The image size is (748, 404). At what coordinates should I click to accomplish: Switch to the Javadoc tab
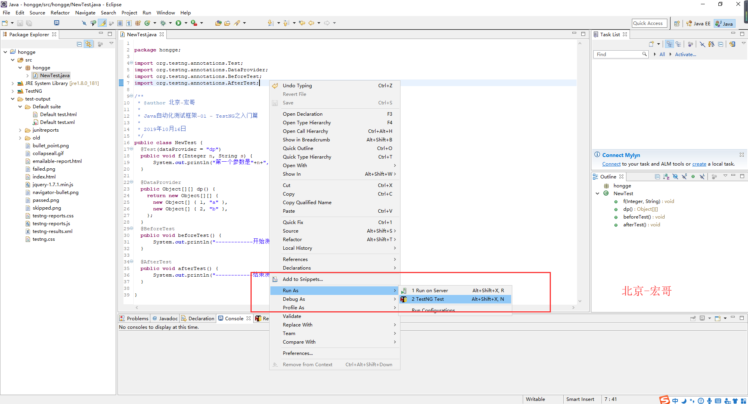tap(165, 318)
